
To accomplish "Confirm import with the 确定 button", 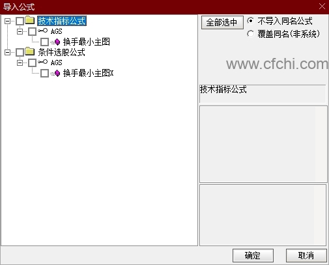I will point(253,255).
